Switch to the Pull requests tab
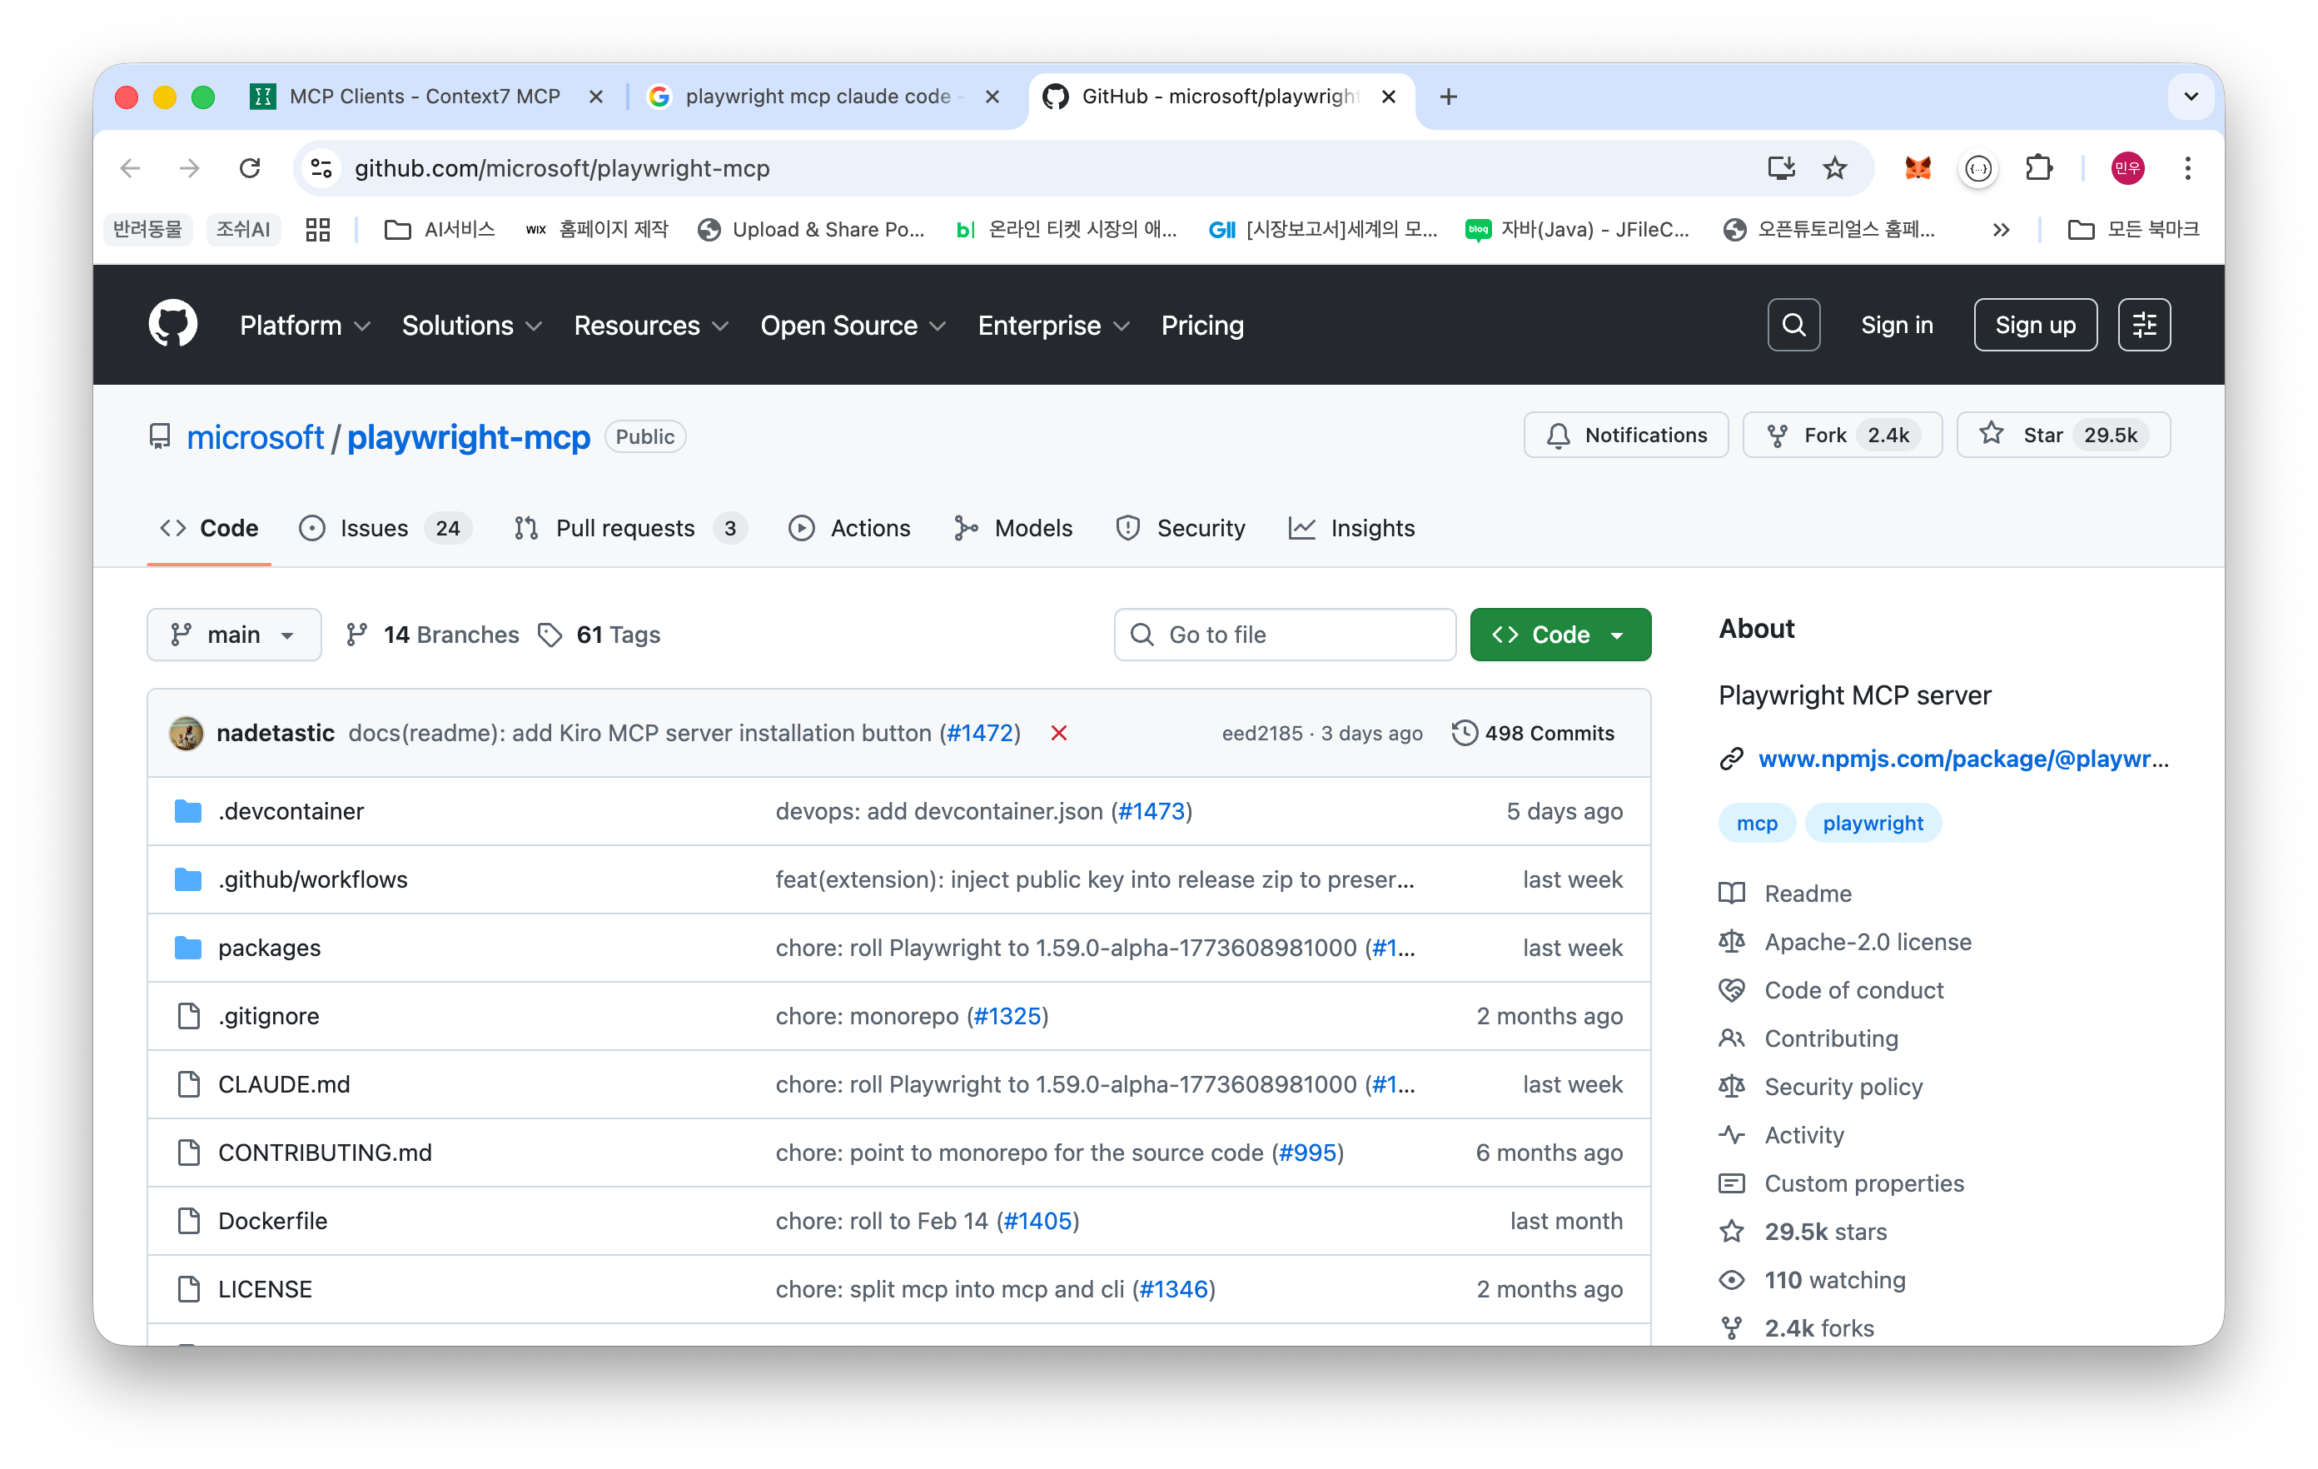Image resolution: width=2318 pixels, height=1469 pixels. [630, 527]
